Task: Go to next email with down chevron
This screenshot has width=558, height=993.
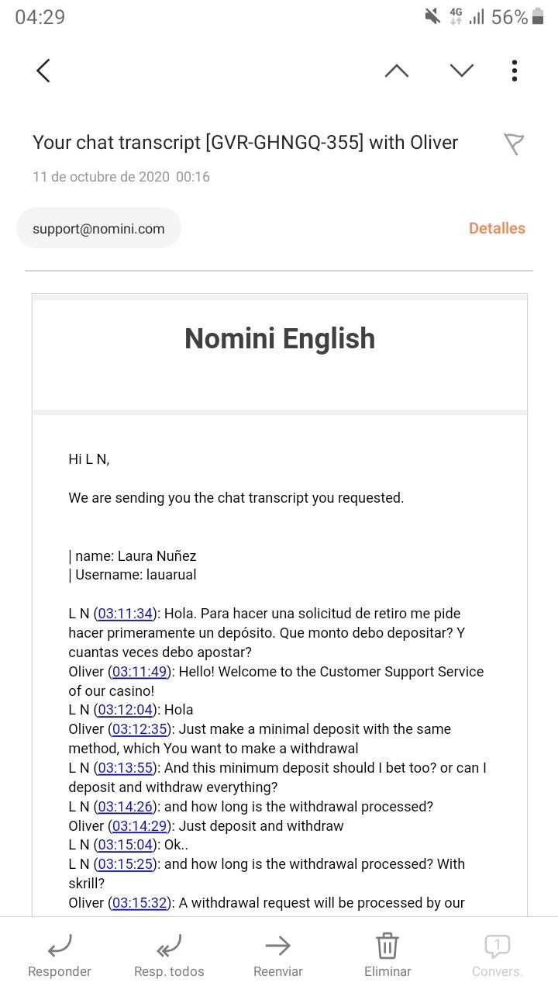Action: (x=462, y=71)
